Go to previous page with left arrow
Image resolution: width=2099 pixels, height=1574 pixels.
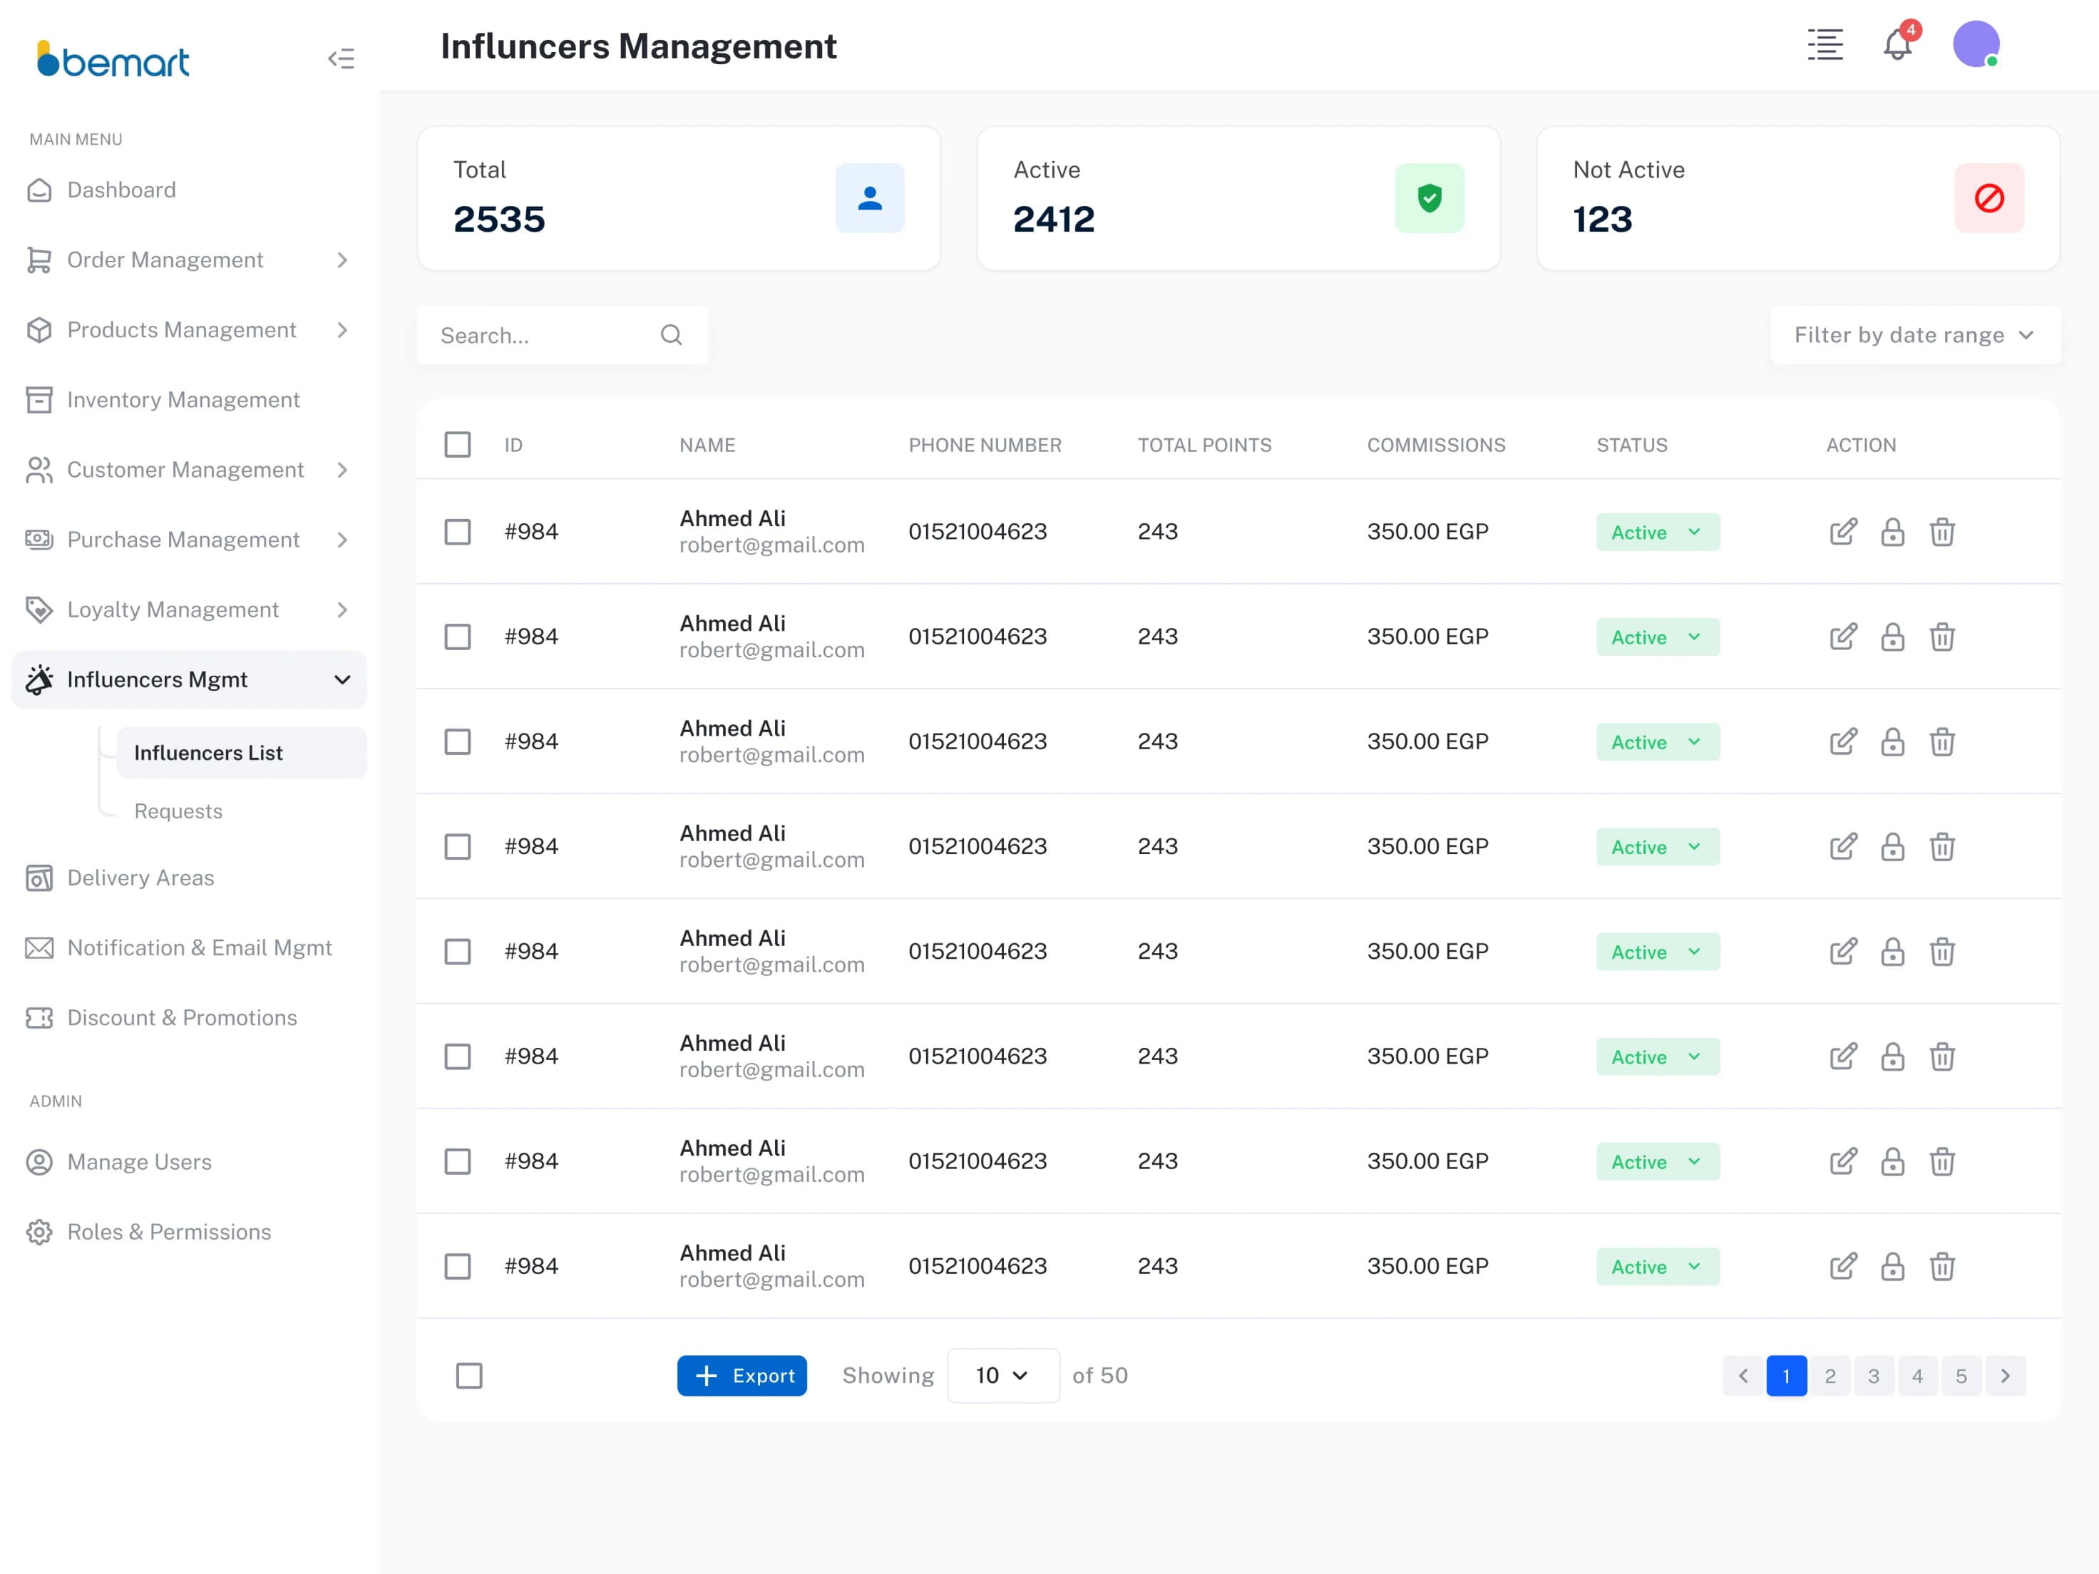coord(1743,1376)
